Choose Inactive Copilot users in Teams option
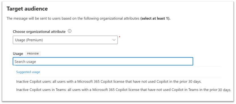Image resolution: width=236 pixels, height=104 pixels. coord(123,90)
